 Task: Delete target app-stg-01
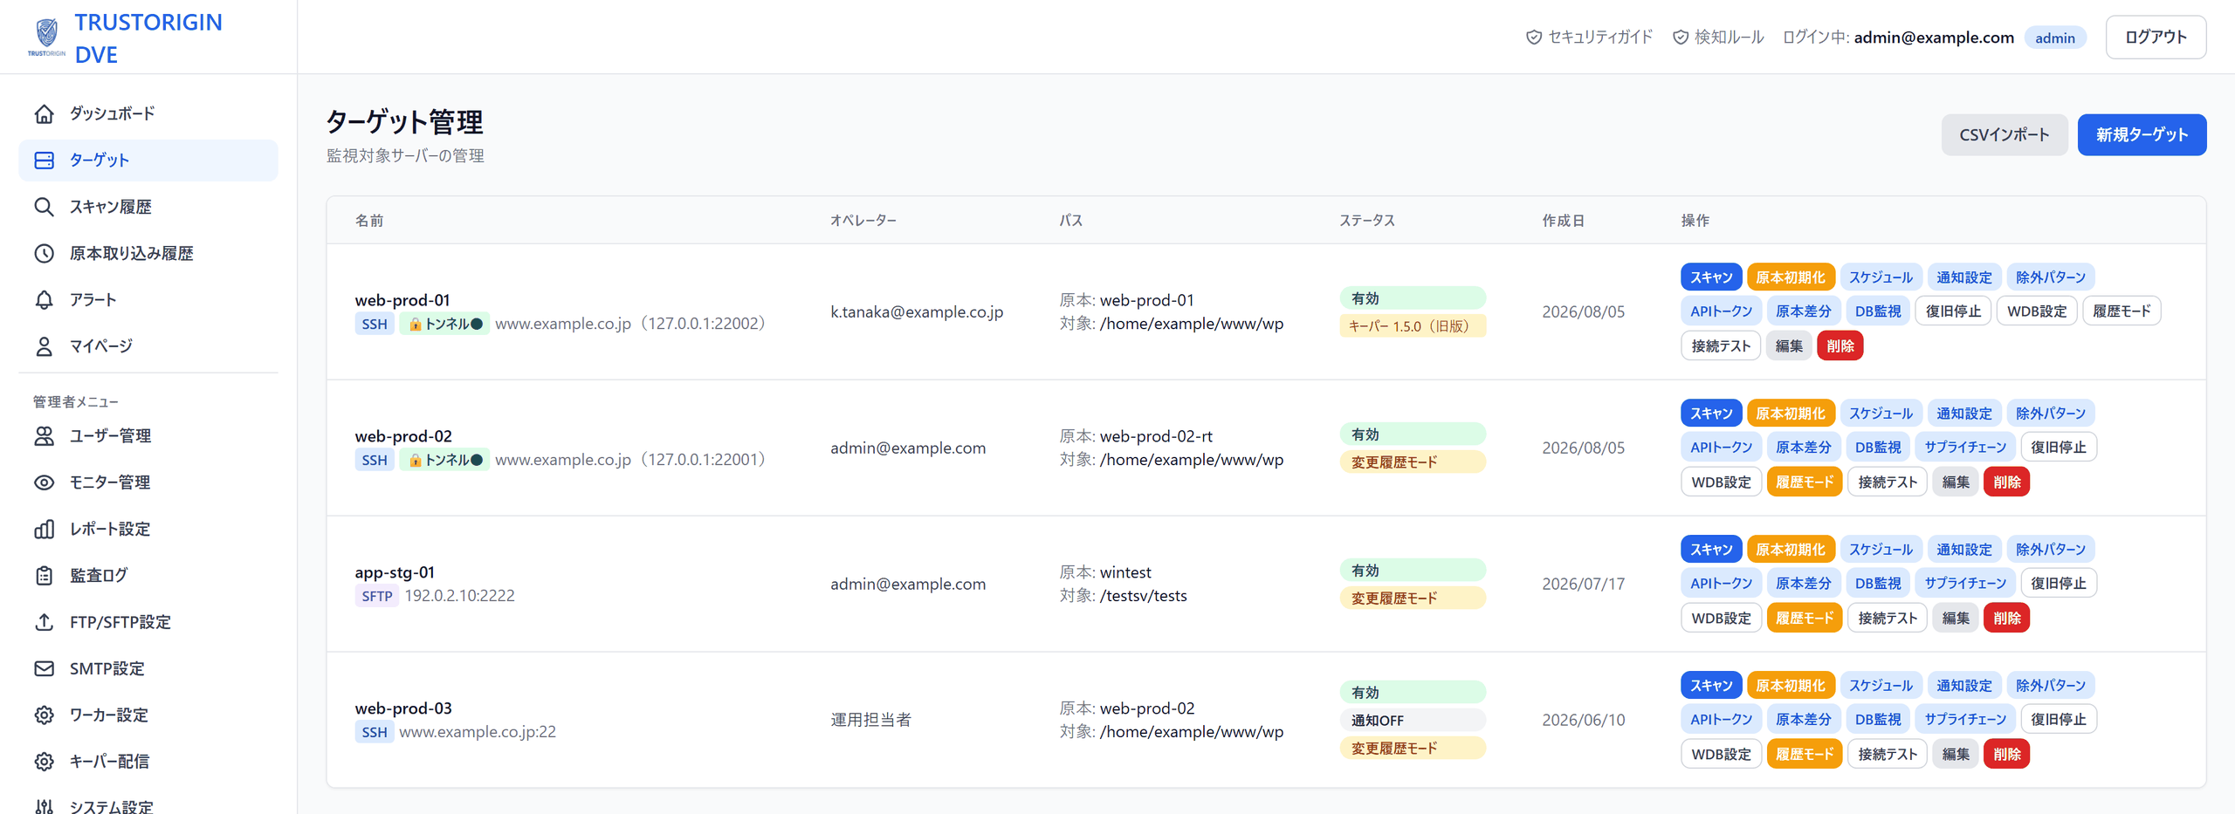(2007, 619)
